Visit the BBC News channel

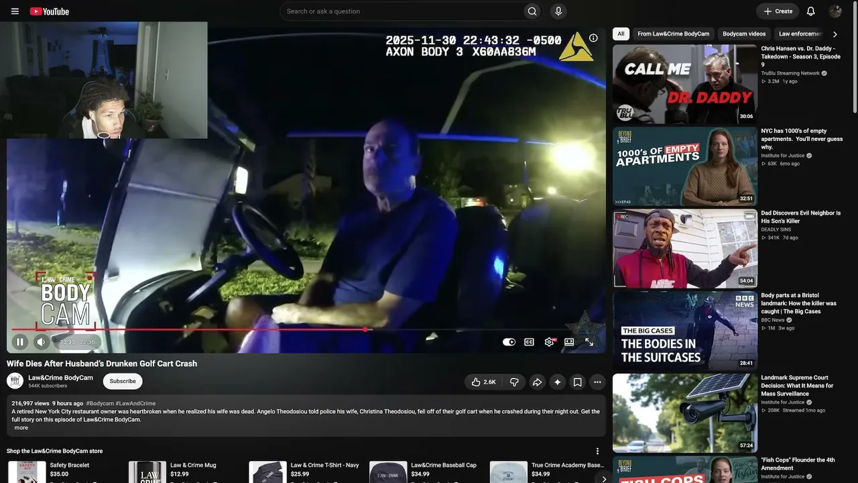[773, 320]
